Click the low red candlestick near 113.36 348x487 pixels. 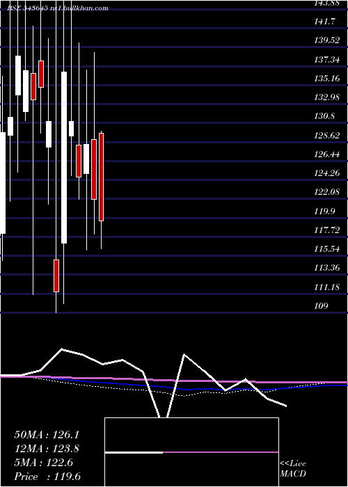(x=56, y=276)
